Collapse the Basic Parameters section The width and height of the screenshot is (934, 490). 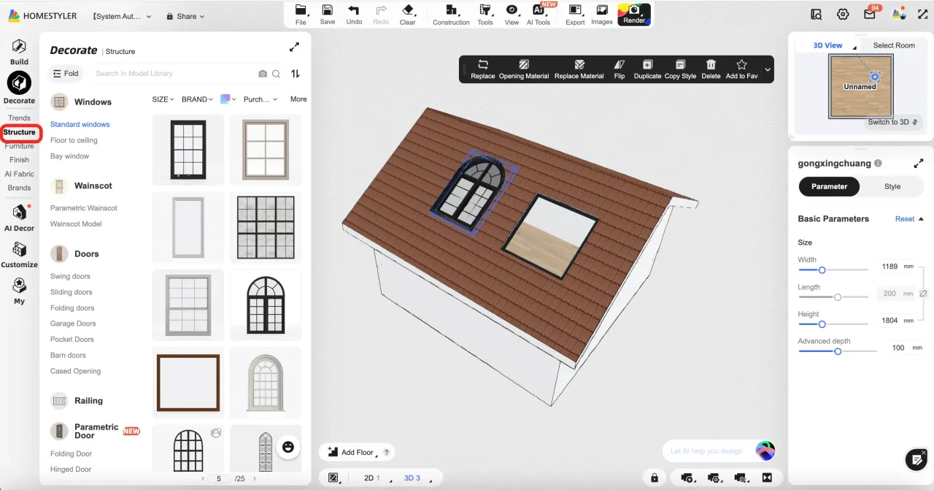[921, 219]
